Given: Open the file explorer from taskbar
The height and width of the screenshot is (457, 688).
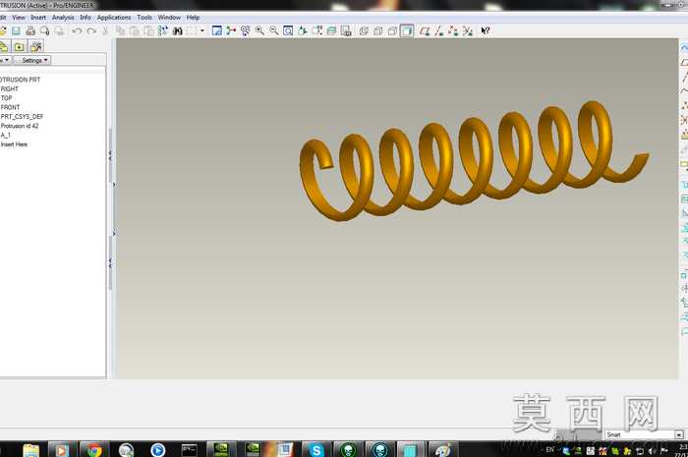Looking at the screenshot, I should tap(31, 449).
